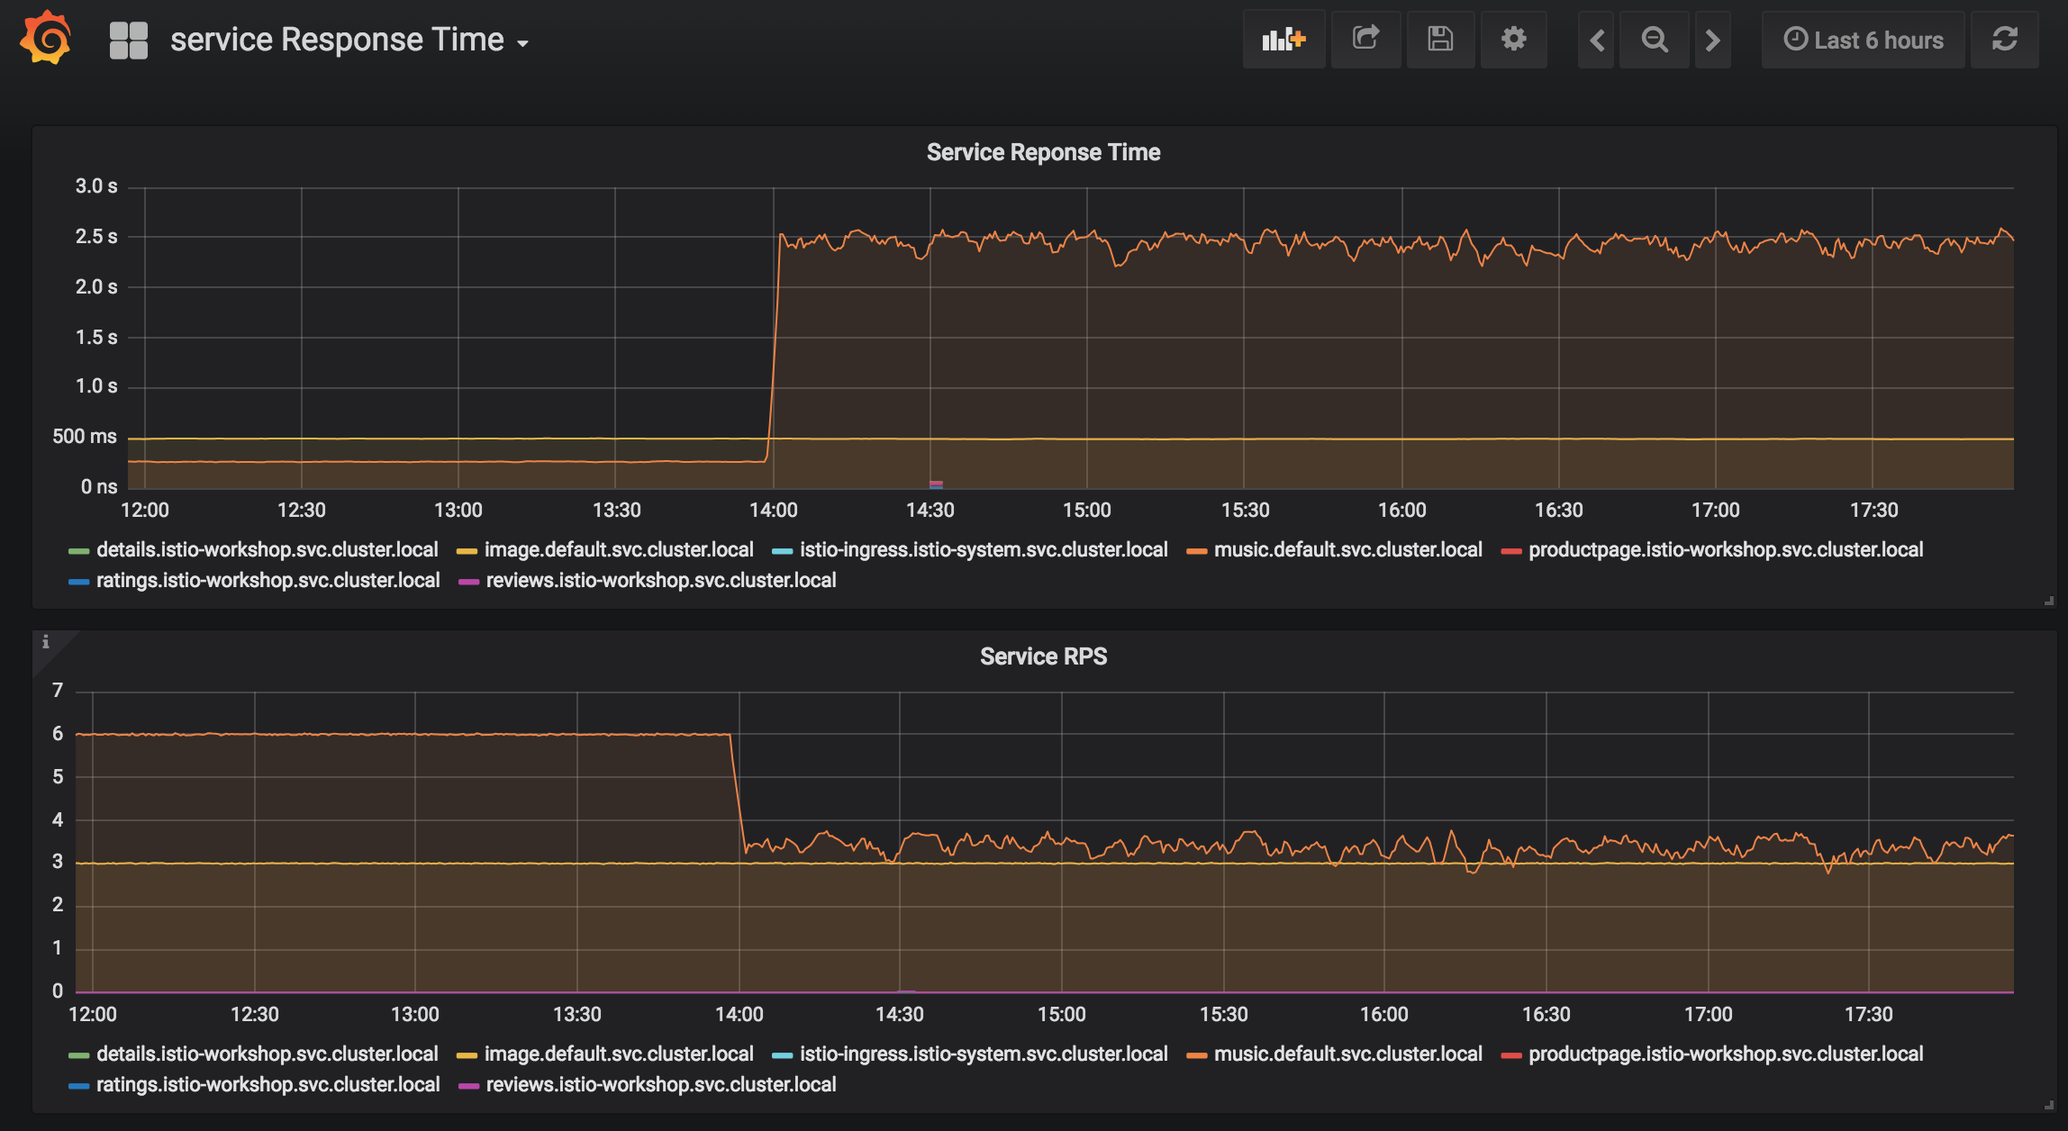Open the Last 6 hours time picker

click(x=1863, y=39)
